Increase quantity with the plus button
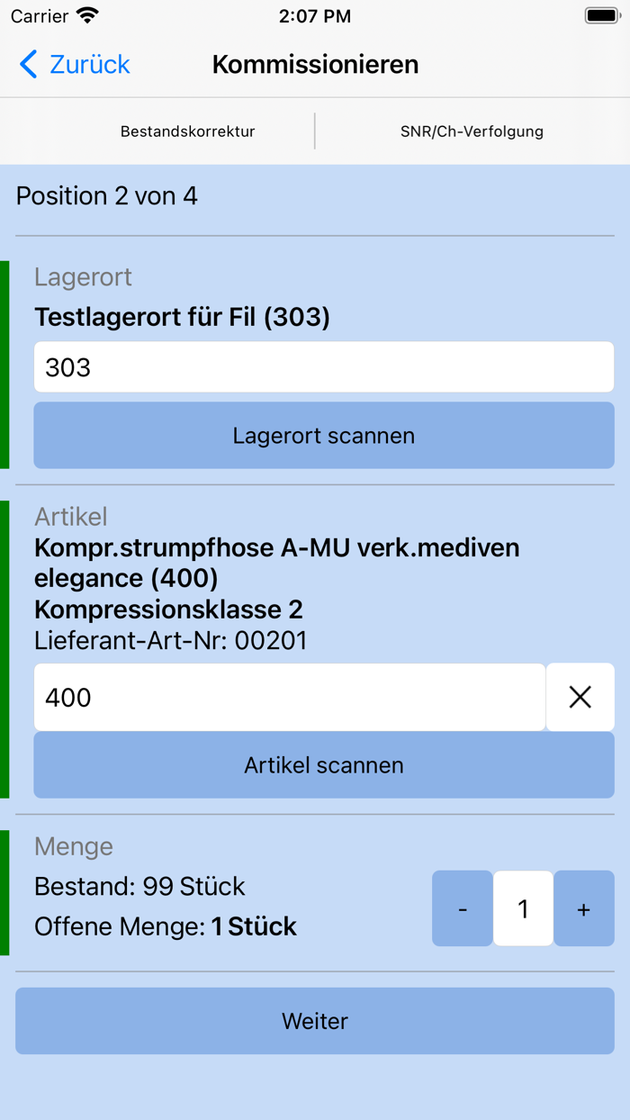This screenshot has width=630, height=1120. pos(584,908)
